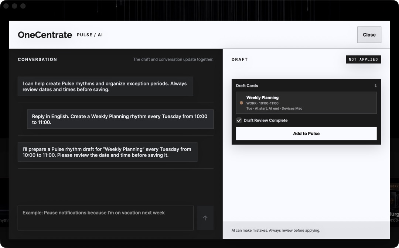Click the assistant reply 'I'll prepare a Pulse rhythm draft'

click(x=108, y=152)
